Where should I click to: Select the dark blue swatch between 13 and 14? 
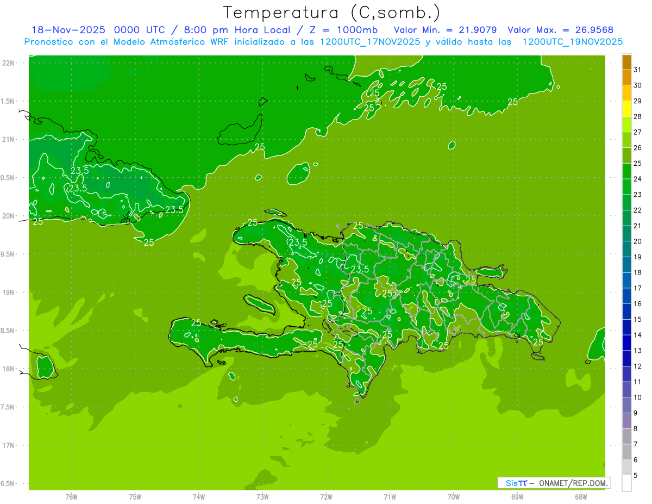click(x=626, y=343)
